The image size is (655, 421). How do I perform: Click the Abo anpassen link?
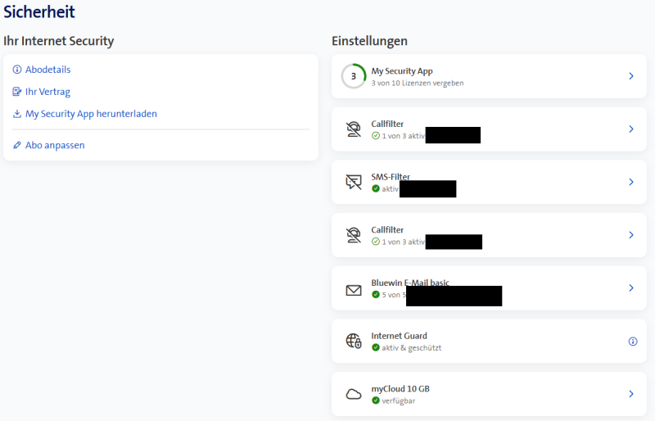[x=55, y=145]
